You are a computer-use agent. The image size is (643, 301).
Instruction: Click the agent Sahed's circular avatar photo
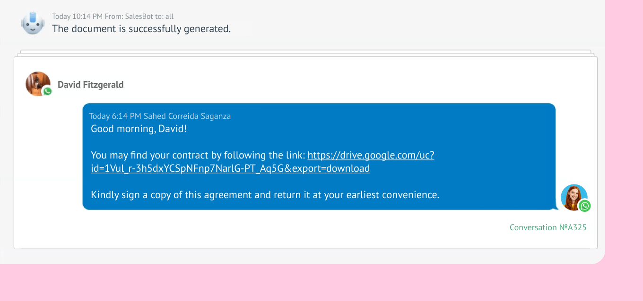(x=574, y=197)
